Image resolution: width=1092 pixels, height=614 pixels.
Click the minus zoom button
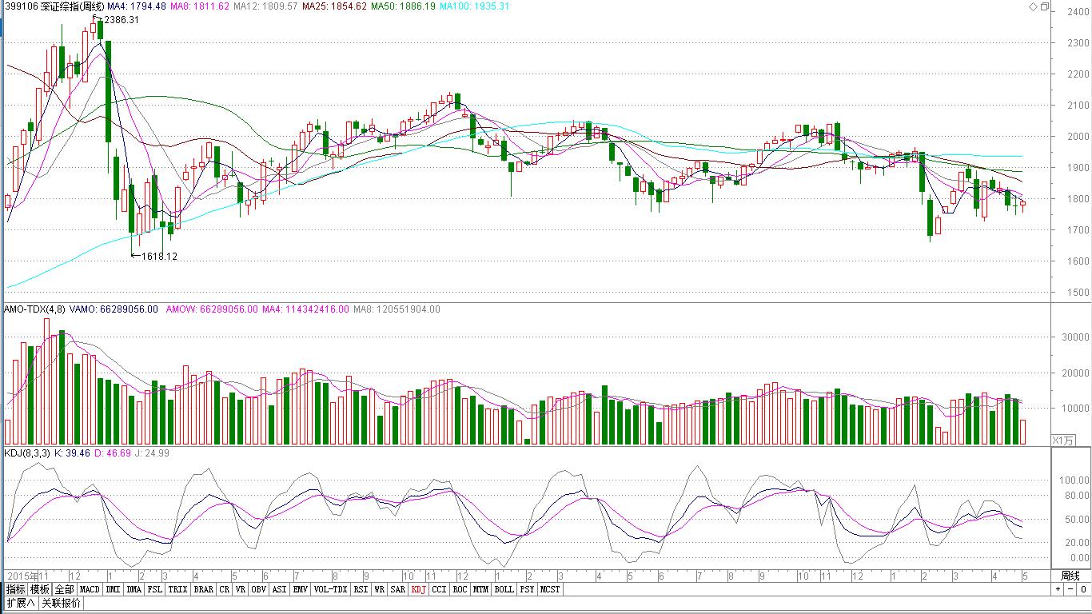[x=1070, y=589]
